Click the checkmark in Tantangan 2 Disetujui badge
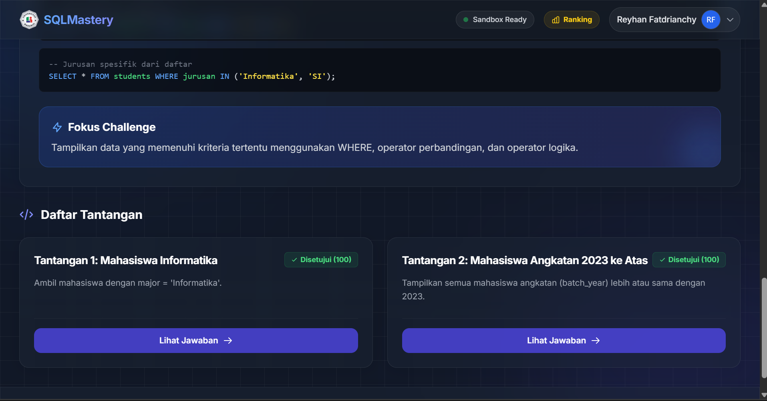This screenshot has height=401, width=767. click(x=662, y=260)
